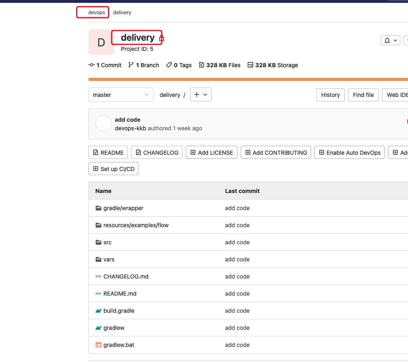Open last commit 'add code' for src row
This screenshot has width=408, height=362.
click(x=237, y=242)
